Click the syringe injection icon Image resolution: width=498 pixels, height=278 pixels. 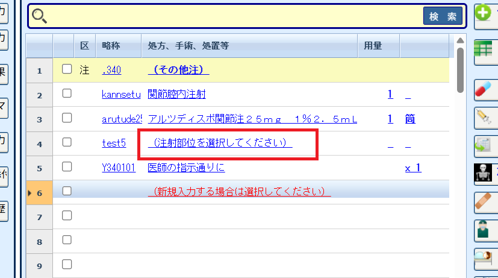484,118
